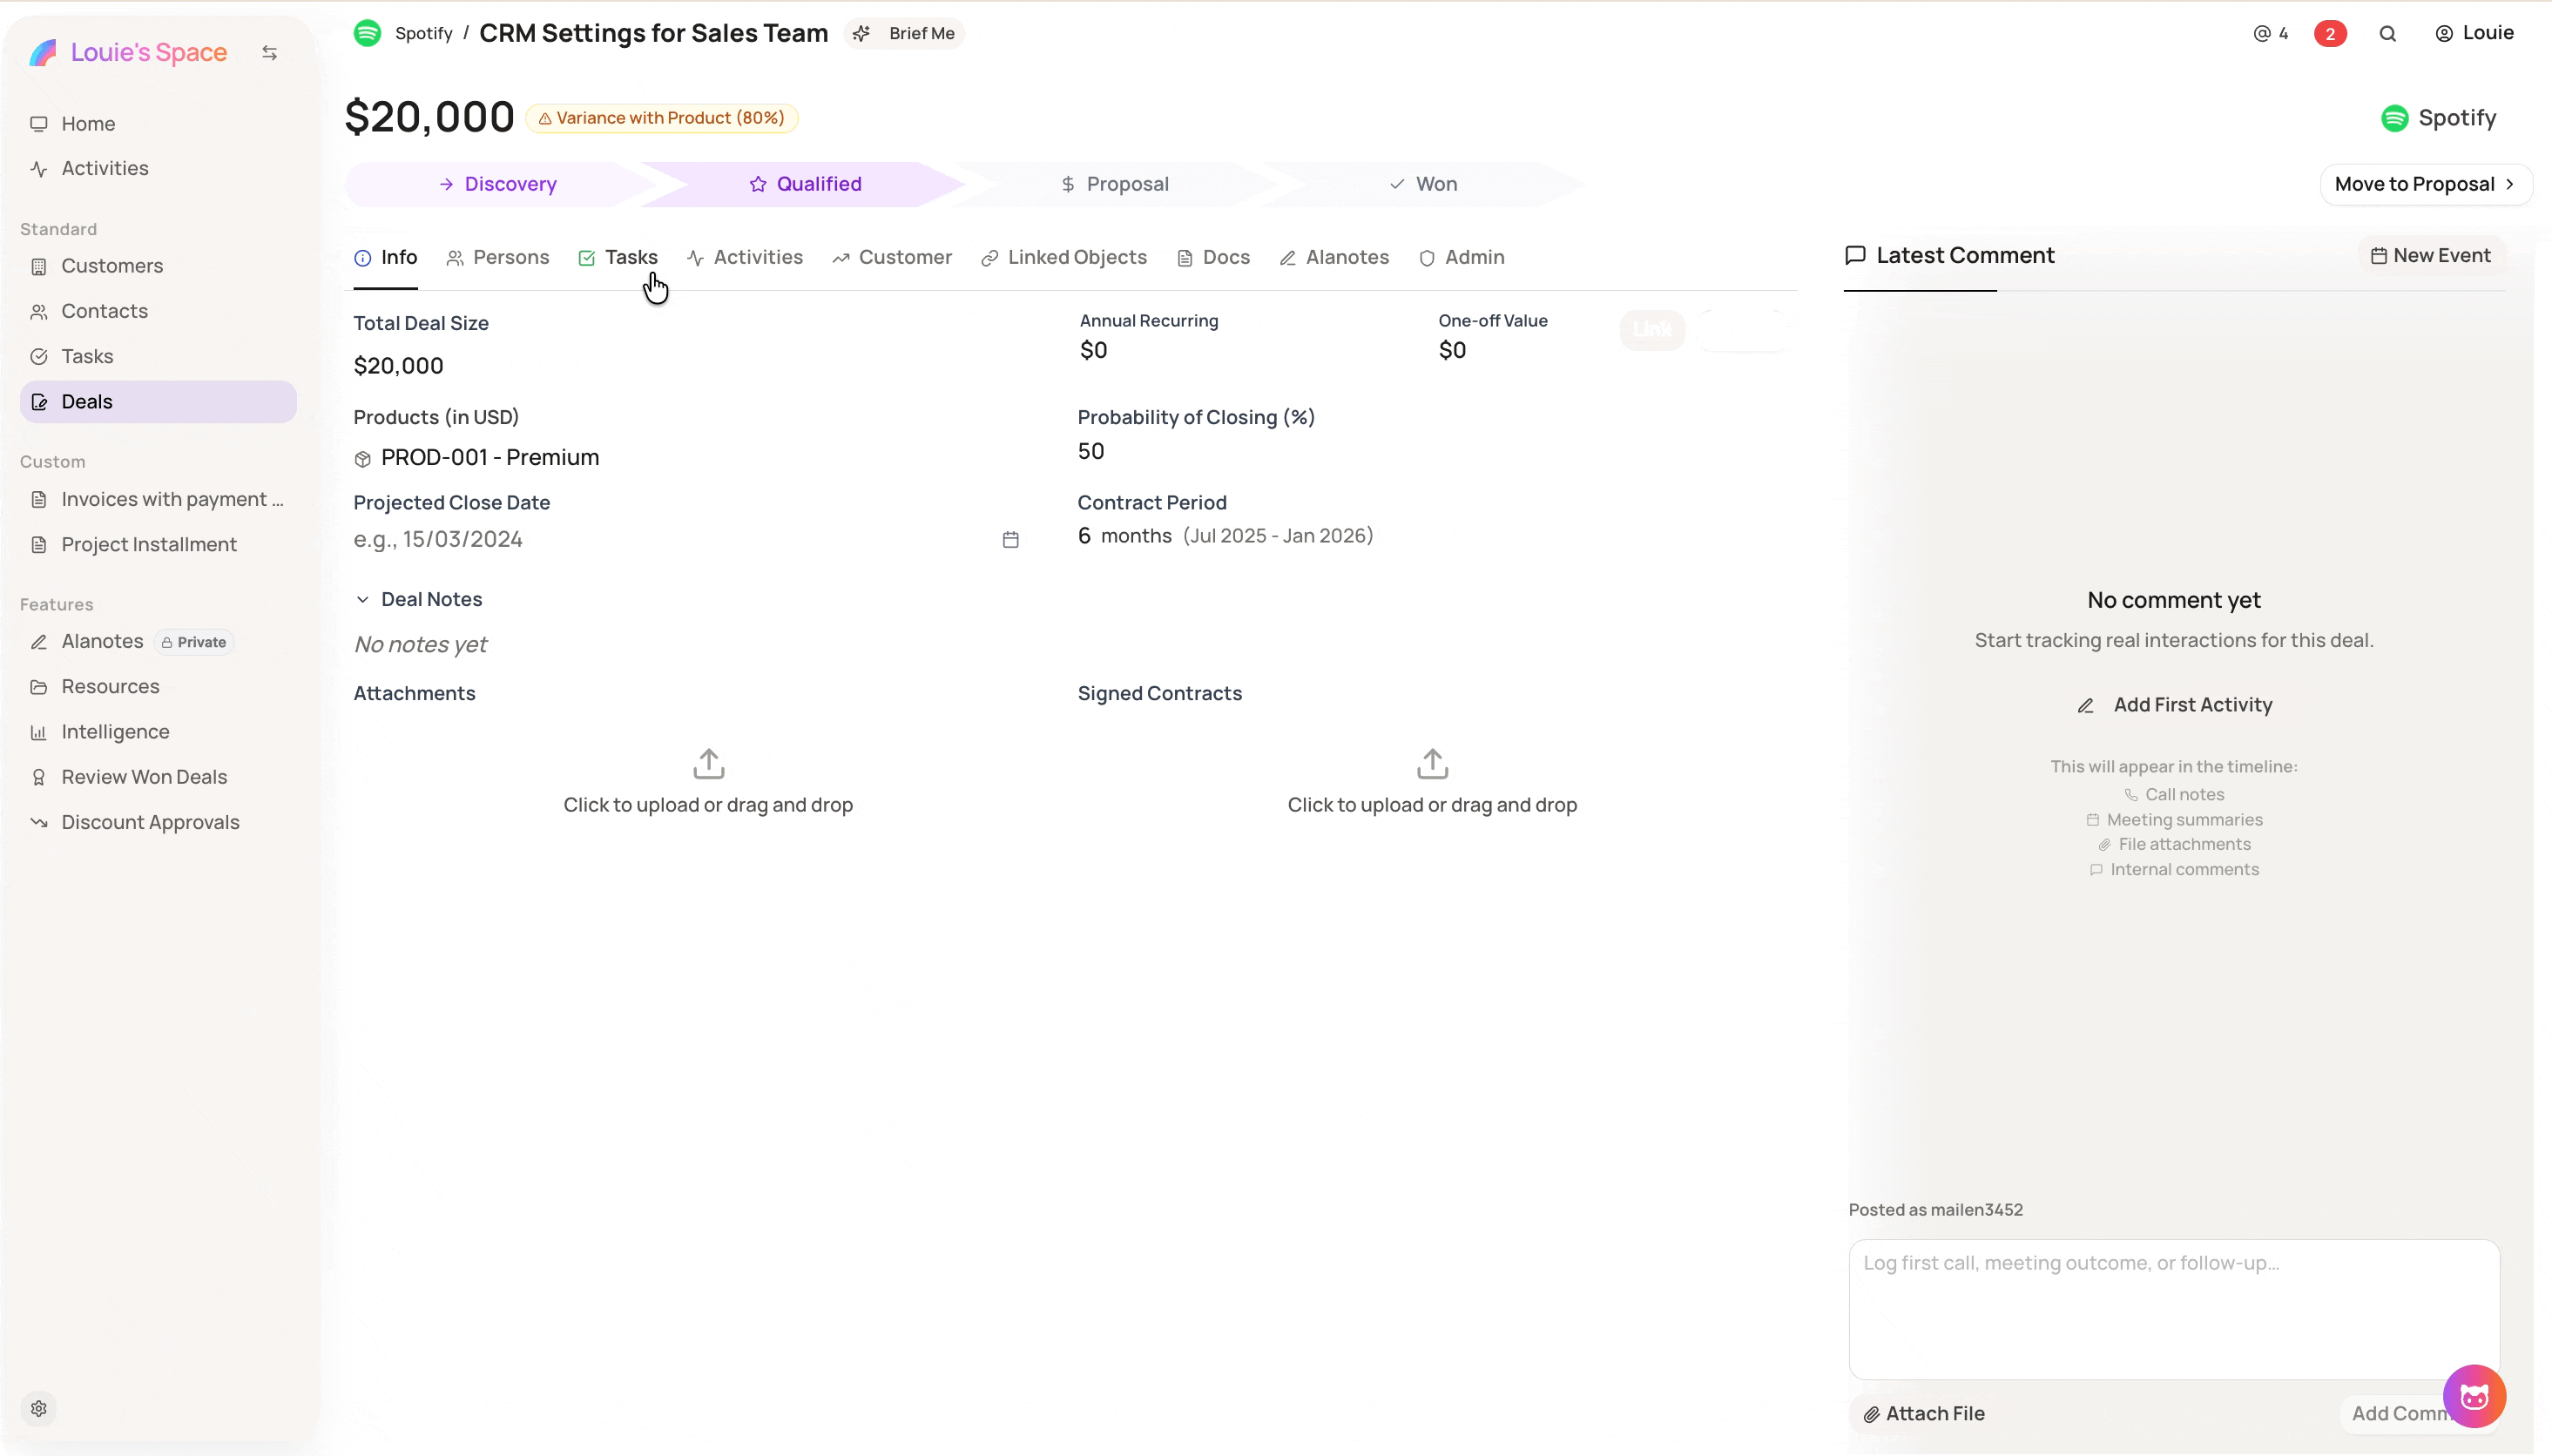
Task: Select the Discovery pipeline stage
Action: (497, 184)
